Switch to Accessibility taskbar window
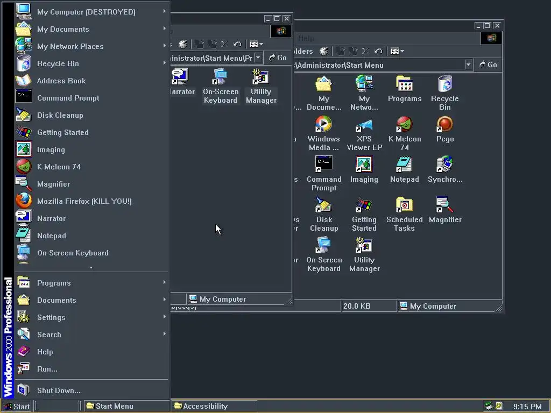Viewport: 551px width, 413px height. [x=214, y=407]
